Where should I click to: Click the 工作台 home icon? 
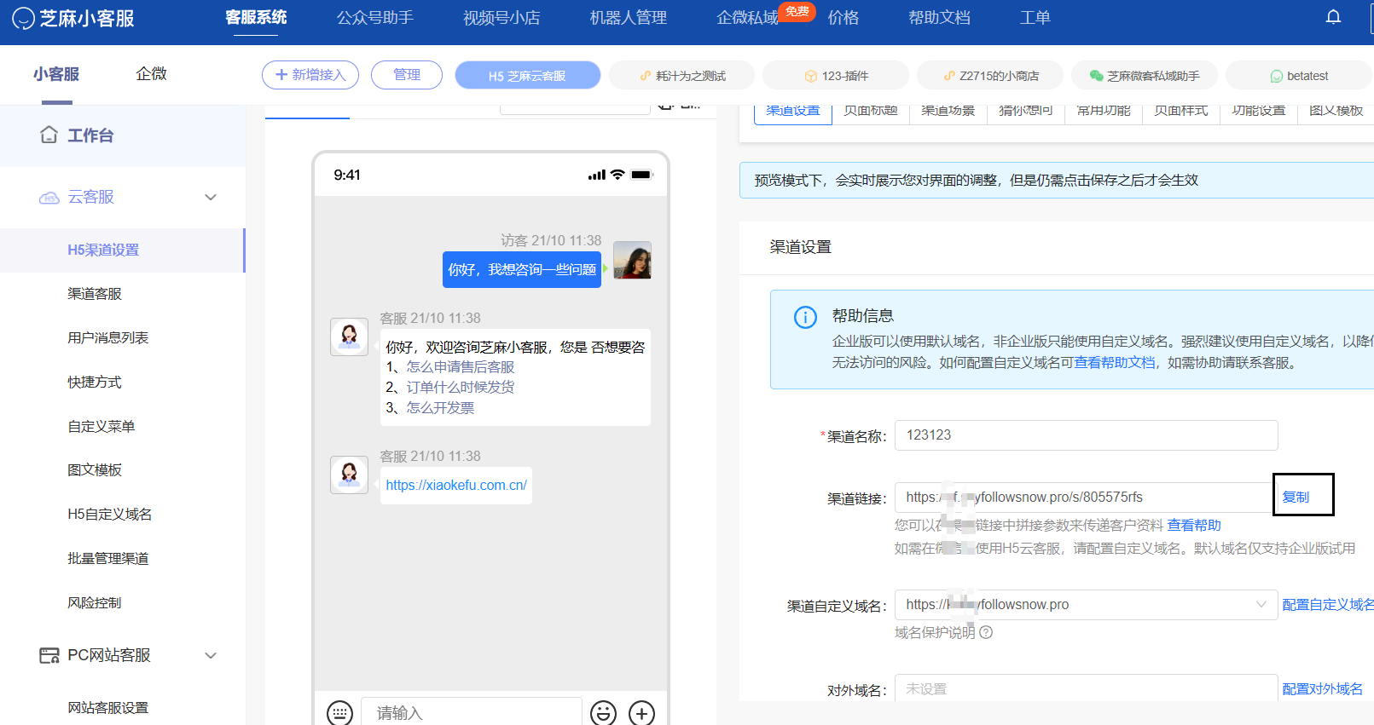tap(49, 135)
